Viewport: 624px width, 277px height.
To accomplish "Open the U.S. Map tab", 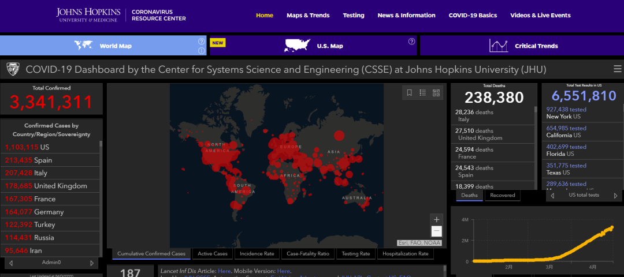I will click(x=313, y=46).
